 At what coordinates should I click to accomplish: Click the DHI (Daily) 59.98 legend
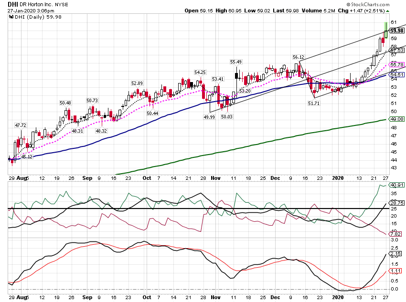[x=38, y=17]
